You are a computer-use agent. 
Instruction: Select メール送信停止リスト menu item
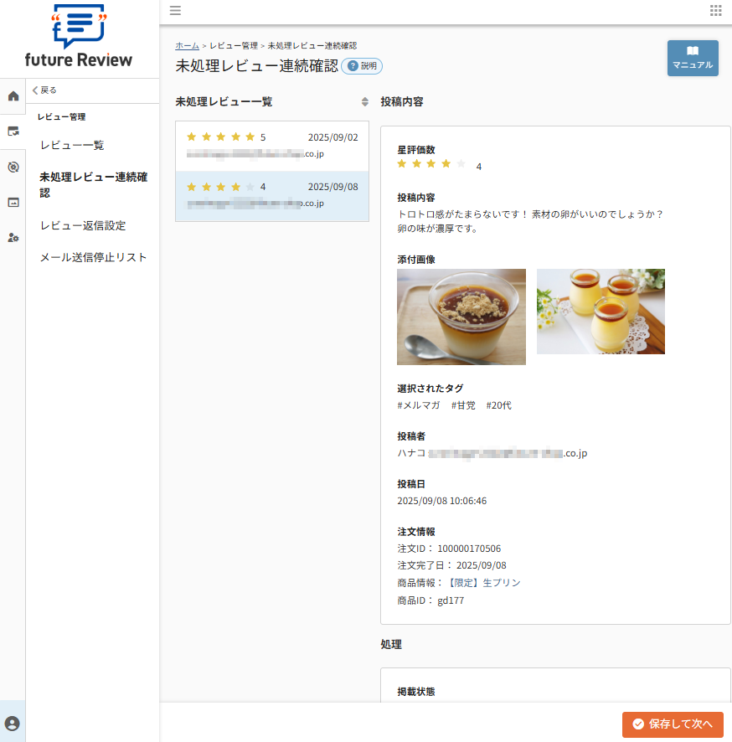[x=93, y=257]
